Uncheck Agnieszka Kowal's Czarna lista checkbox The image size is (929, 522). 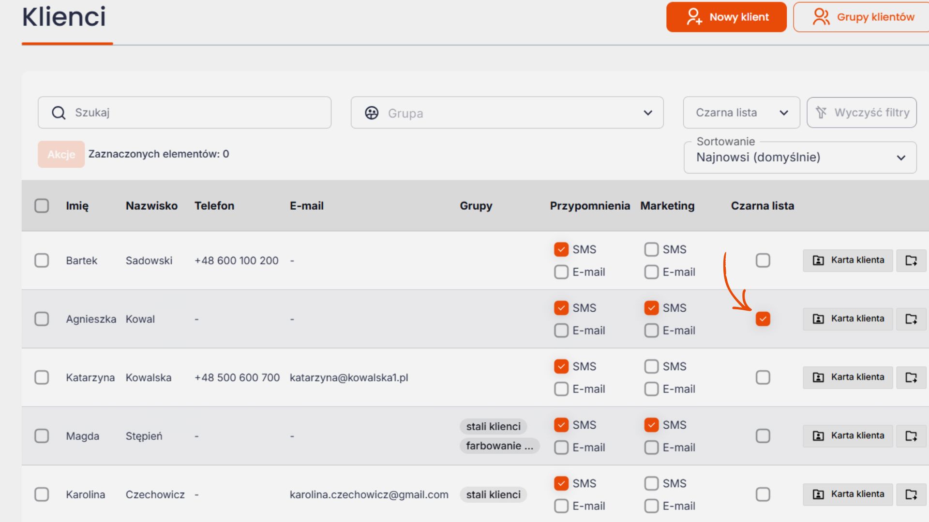point(763,319)
